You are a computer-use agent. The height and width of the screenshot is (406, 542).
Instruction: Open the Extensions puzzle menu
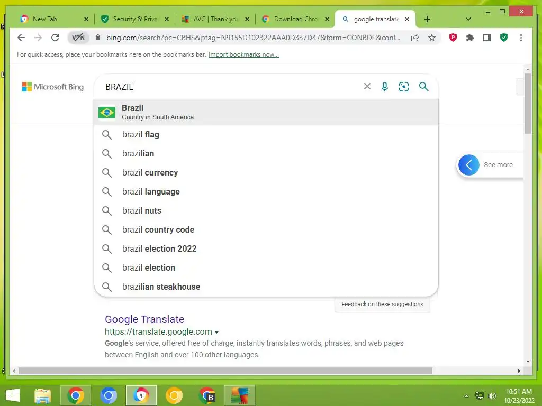tap(470, 38)
